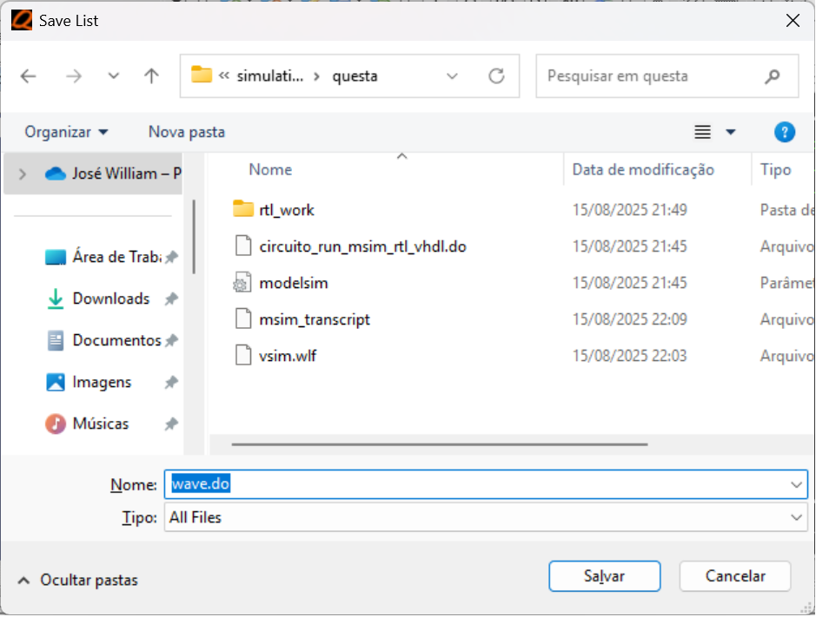This screenshot has height=617, width=816.
Task: Open the address bar history dropdown
Action: [452, 76]
